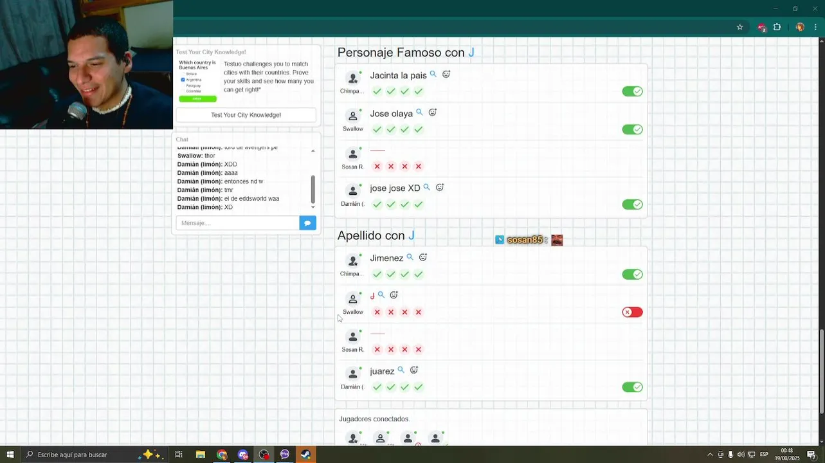Open Google Chrome from the taskbar
825x463 pixels.
pos(222,455)
